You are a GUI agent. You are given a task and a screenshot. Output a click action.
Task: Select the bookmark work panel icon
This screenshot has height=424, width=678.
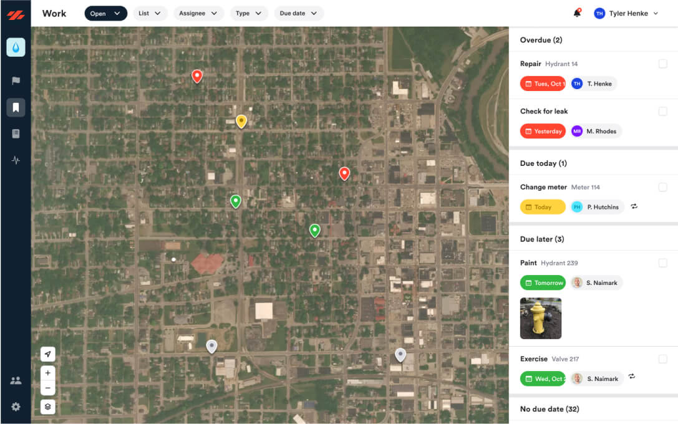pyautogui.click(x=16, y=107)
